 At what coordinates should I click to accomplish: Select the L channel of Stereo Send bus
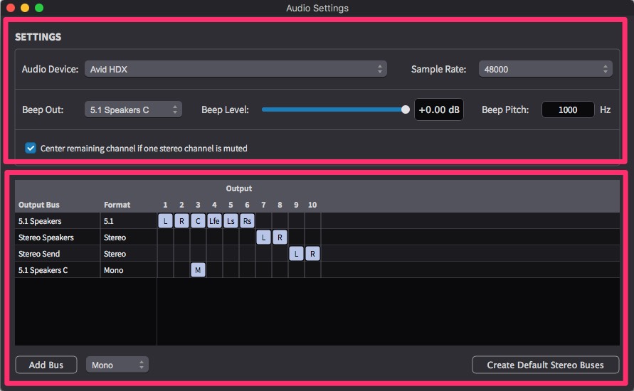click(297, 254)
